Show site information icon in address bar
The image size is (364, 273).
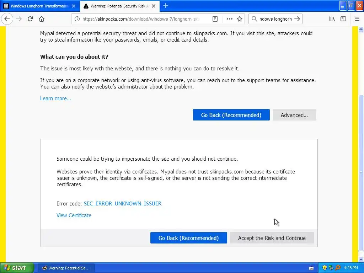pyautogui.click(x=77, y=19)
